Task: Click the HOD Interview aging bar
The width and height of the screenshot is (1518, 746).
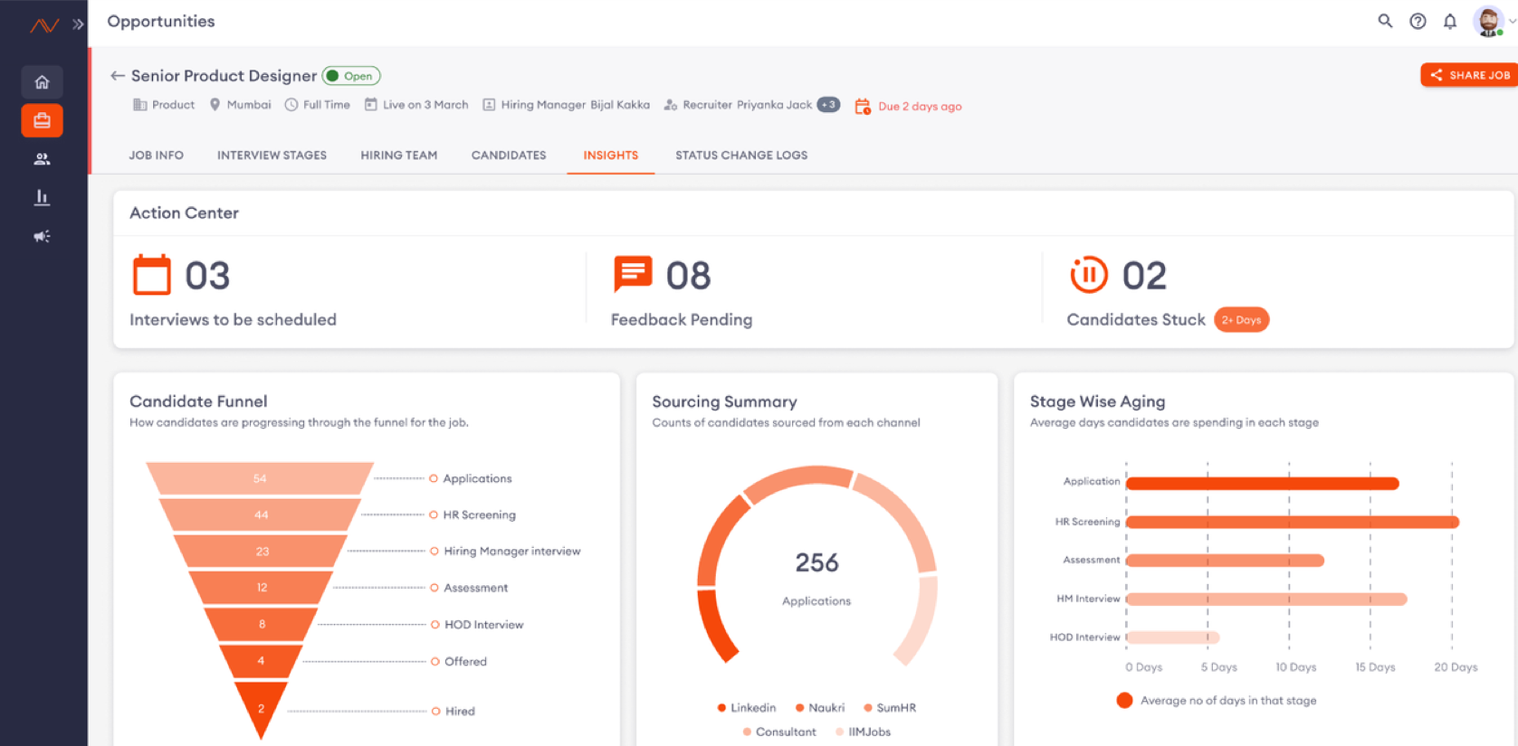Action: [x=1173, y=637]
